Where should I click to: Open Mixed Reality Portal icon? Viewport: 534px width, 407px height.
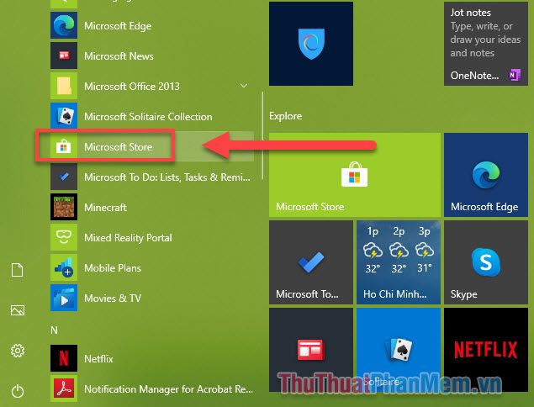64,237
